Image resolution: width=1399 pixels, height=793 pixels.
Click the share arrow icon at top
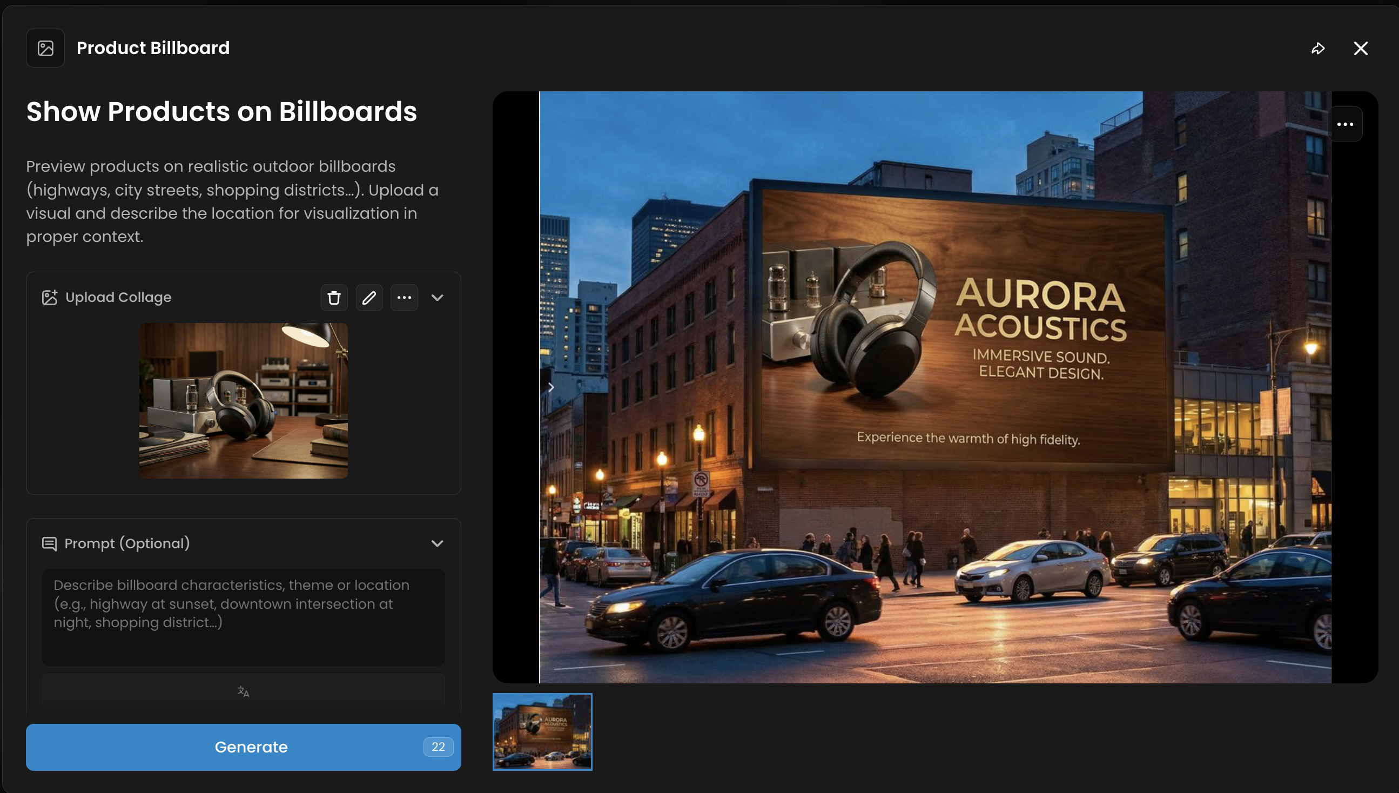point(1317,49)
